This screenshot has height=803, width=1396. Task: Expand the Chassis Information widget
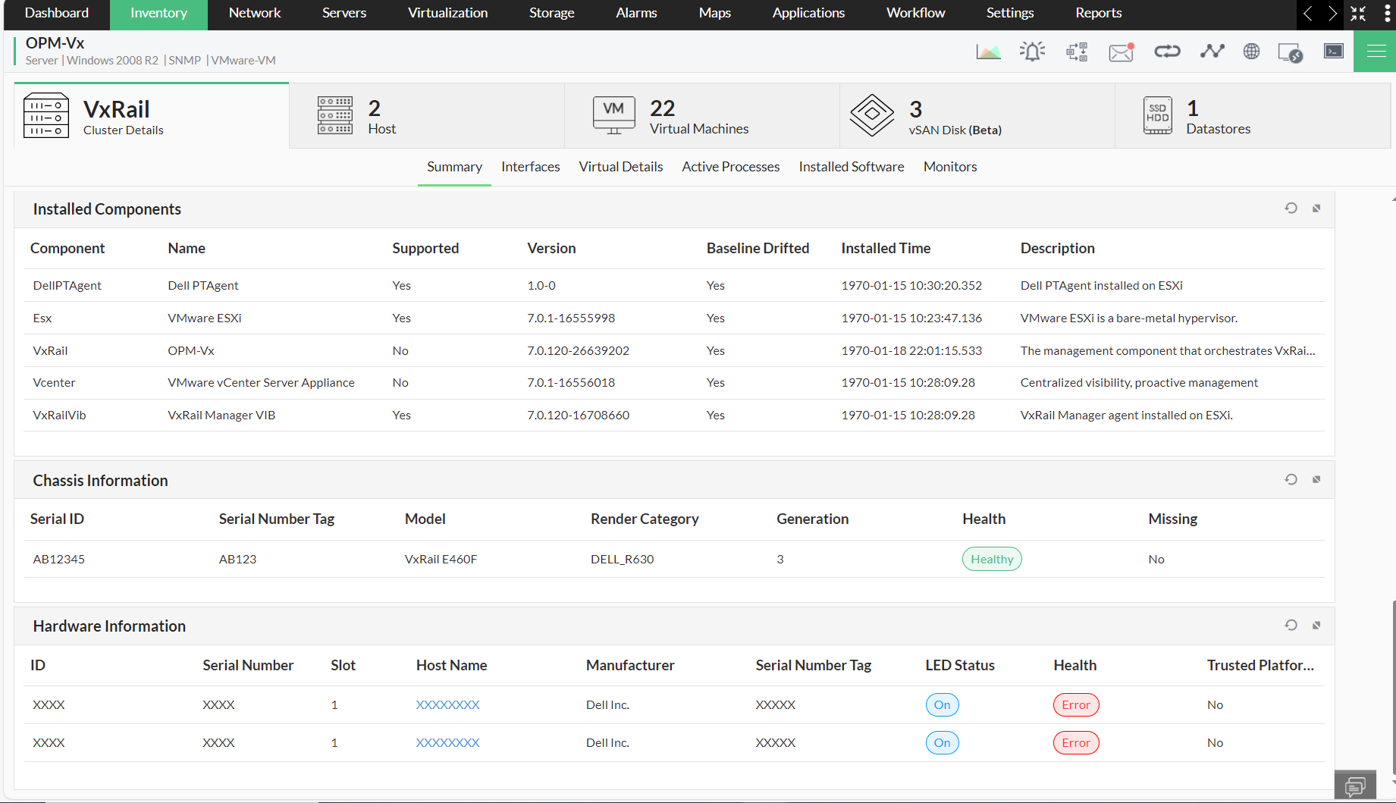(1317, 479)
